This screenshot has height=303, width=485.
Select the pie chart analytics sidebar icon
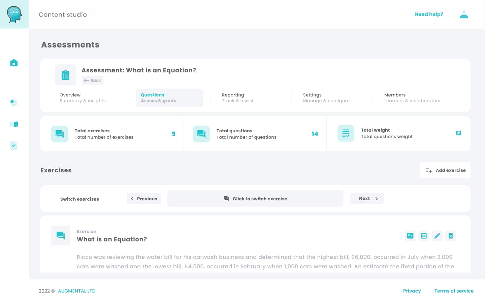coord(14,103)
